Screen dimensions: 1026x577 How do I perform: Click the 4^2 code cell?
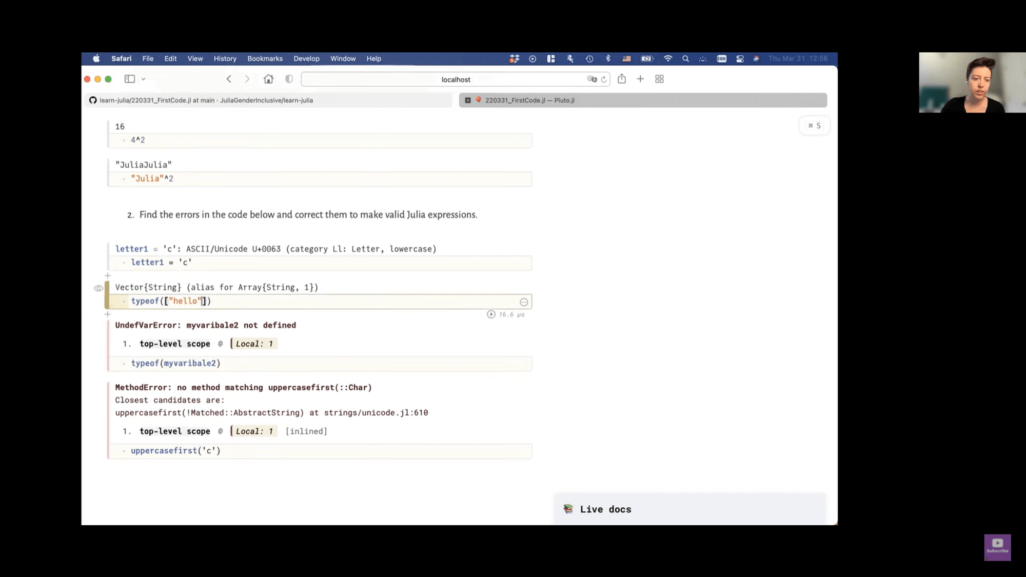(320, 140)
